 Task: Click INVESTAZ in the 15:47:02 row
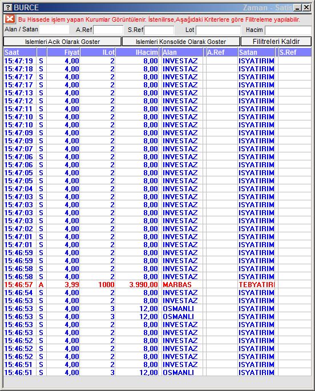[x=180, y=229]
